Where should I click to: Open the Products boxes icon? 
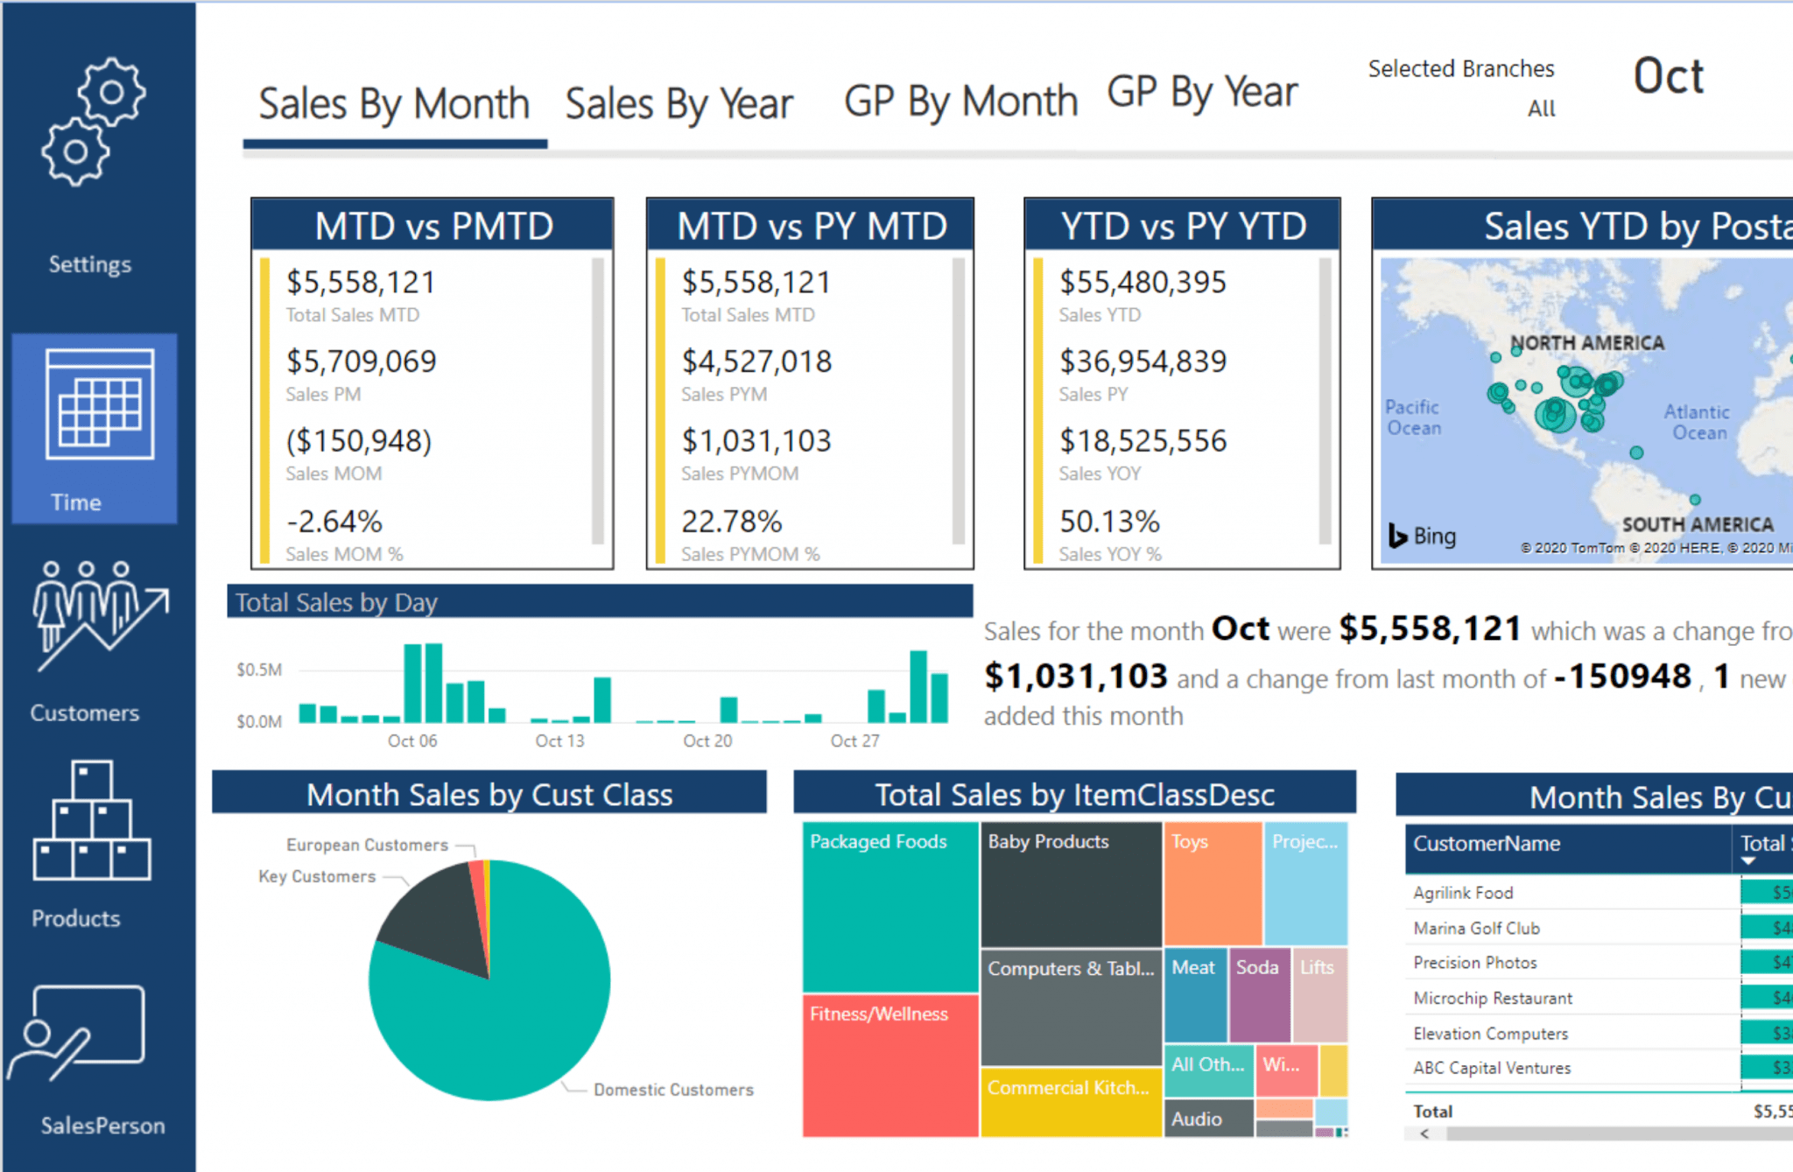pos(91,821)
